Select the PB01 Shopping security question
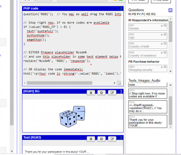Screen dimensions: 181x155 point(148,68)
